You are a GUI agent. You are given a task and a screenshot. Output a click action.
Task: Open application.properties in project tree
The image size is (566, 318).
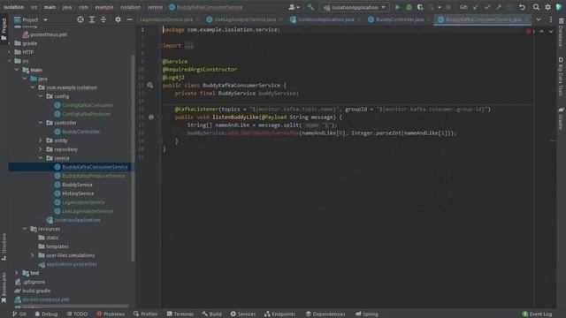(x=72, y=264)
